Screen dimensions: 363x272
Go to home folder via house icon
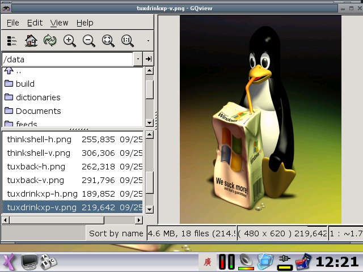pyautogui.click(x=31, y=41)
